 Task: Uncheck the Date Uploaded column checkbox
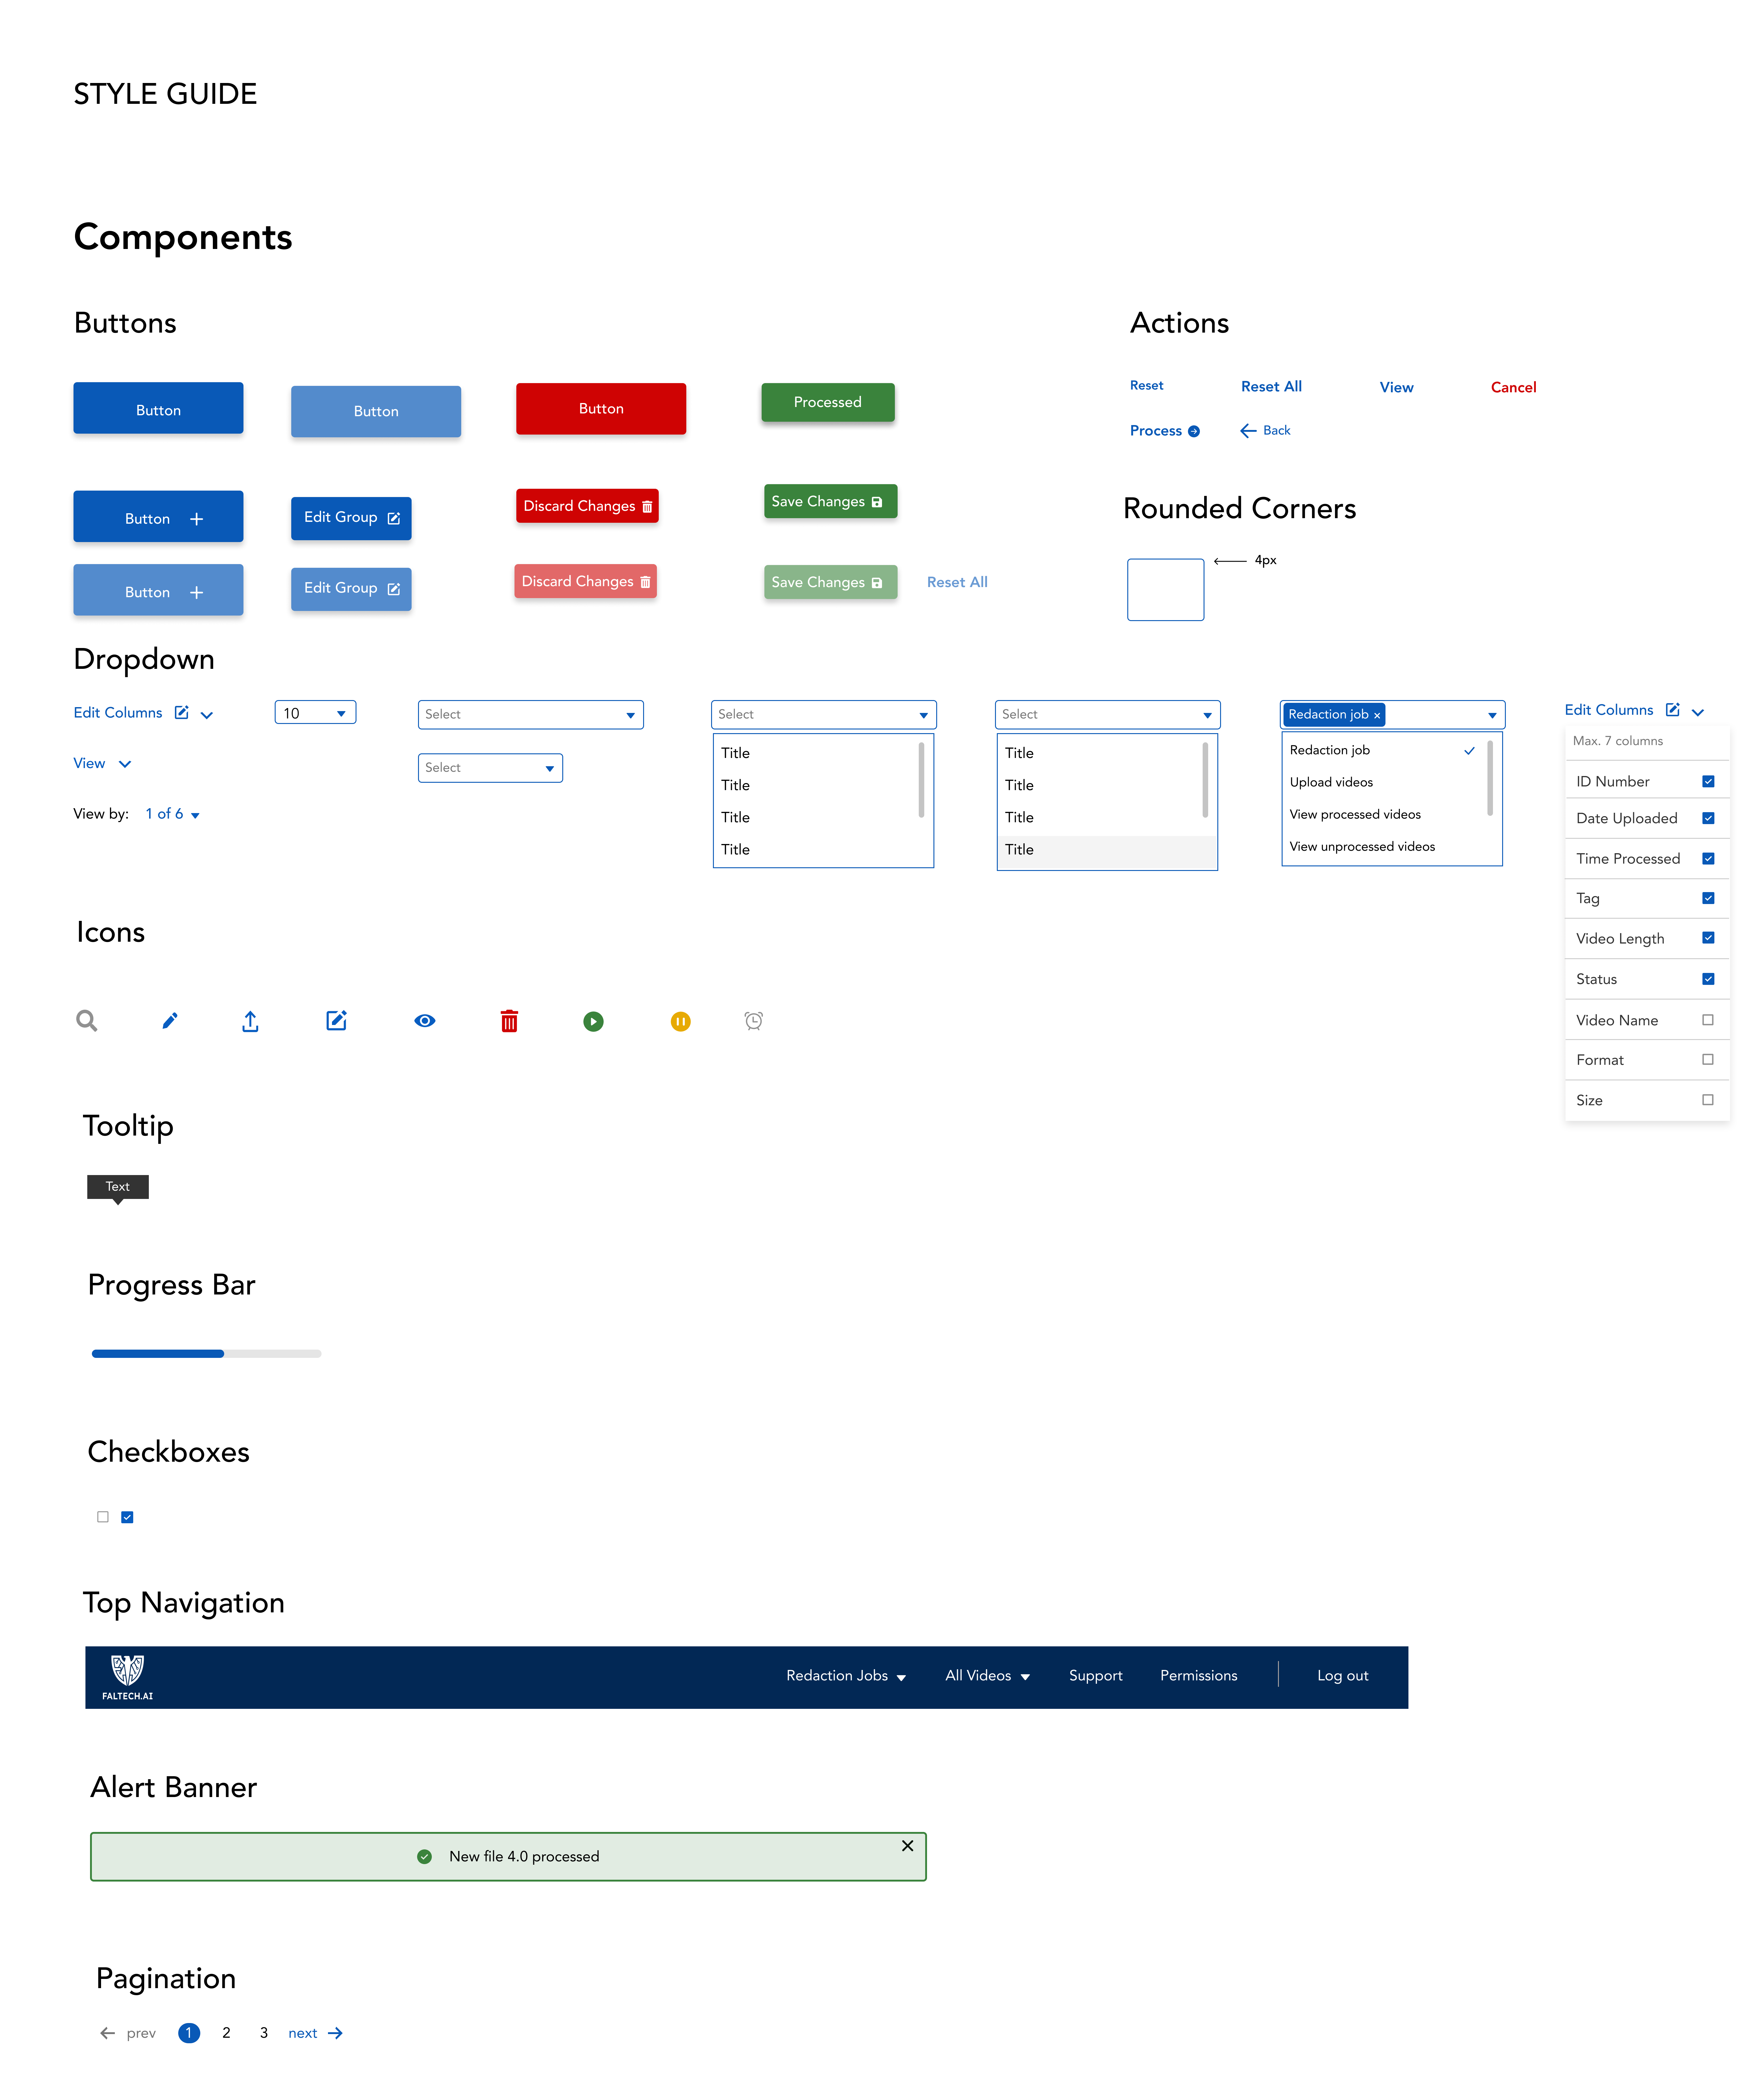pos(1708,818)
